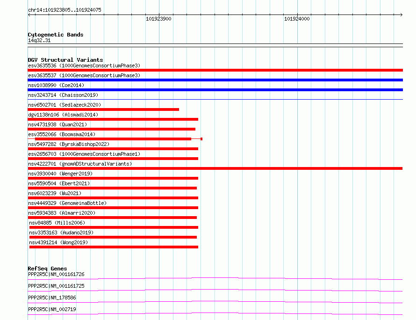The image size is (416, 320).
Task: Click the blue bar under esv3635537
Action: (215, 80)
